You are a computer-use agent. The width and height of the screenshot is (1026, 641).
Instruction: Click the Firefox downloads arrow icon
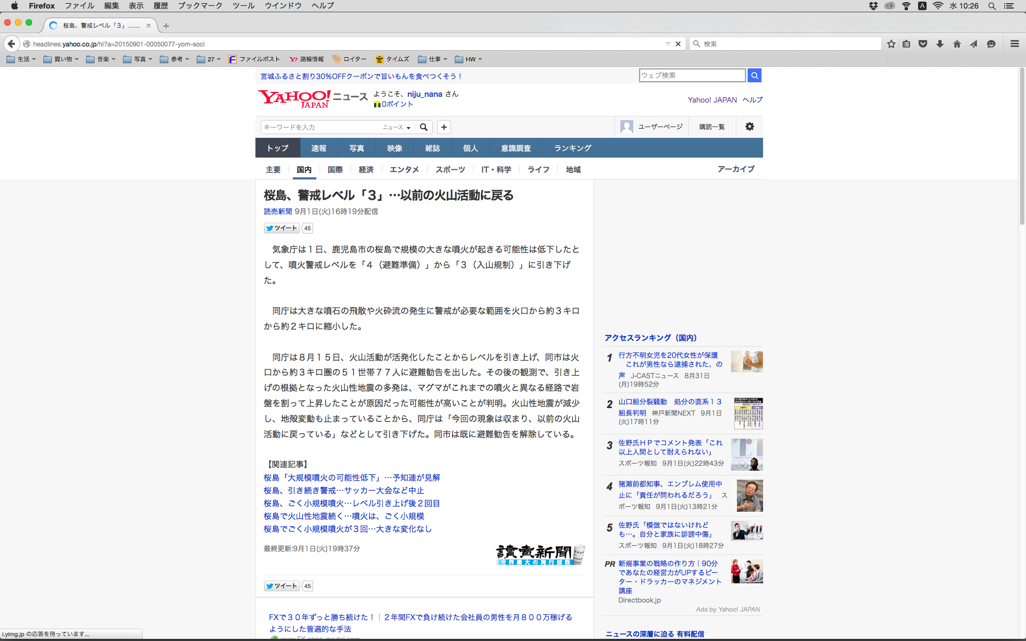939,44
